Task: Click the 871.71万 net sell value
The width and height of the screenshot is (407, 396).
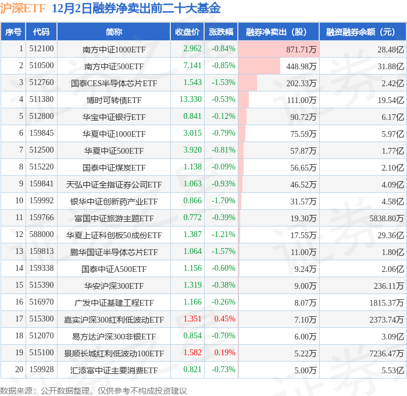Action: (x=301, y=49)
